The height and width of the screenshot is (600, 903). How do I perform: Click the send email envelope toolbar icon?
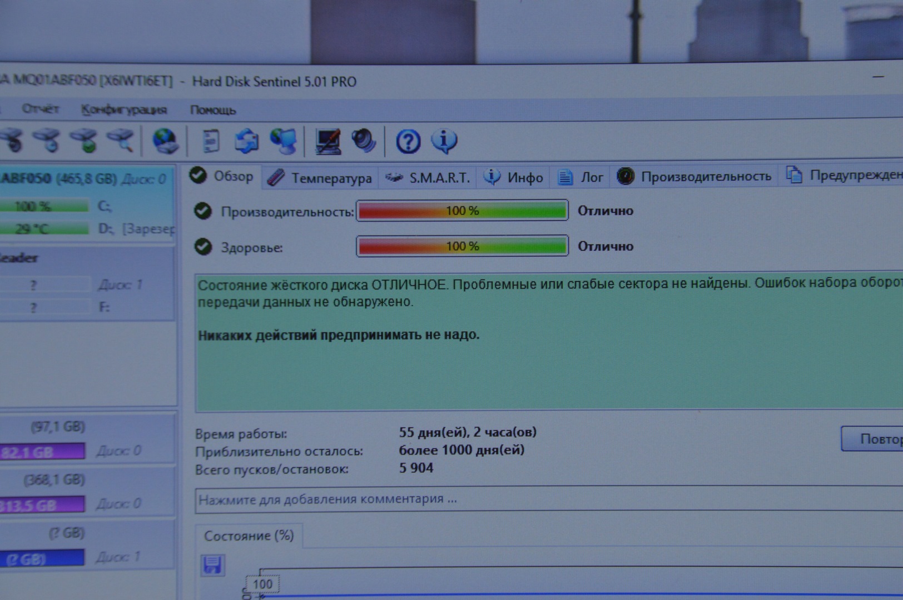pos(247,141)
